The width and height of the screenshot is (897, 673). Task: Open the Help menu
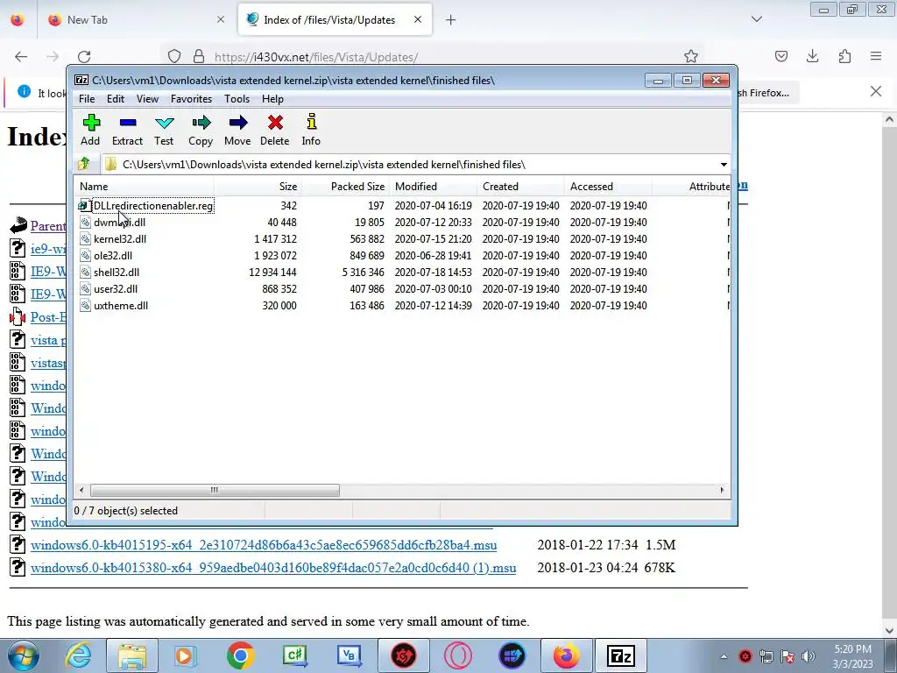point(272,99)
